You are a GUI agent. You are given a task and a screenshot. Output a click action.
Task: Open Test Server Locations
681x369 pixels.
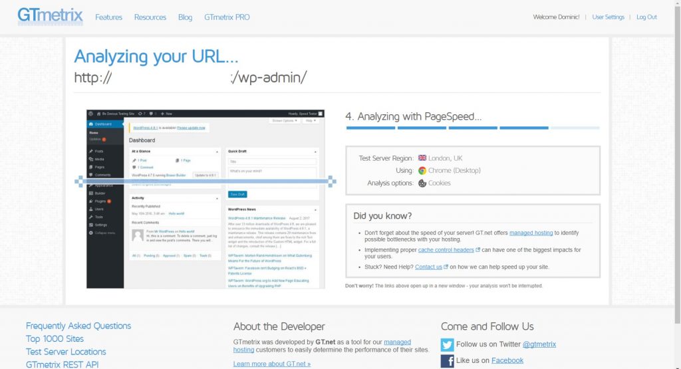[x=66, y=352]
